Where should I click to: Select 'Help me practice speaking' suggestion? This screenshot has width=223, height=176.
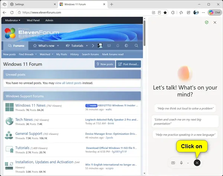tap(185, 135)
